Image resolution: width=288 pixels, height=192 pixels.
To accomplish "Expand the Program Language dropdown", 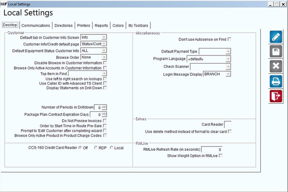I will (x=228, y=59).
